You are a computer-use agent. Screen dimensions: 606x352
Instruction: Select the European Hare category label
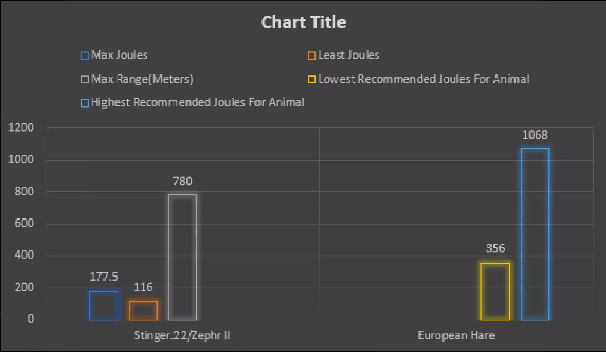click(456, 335)
